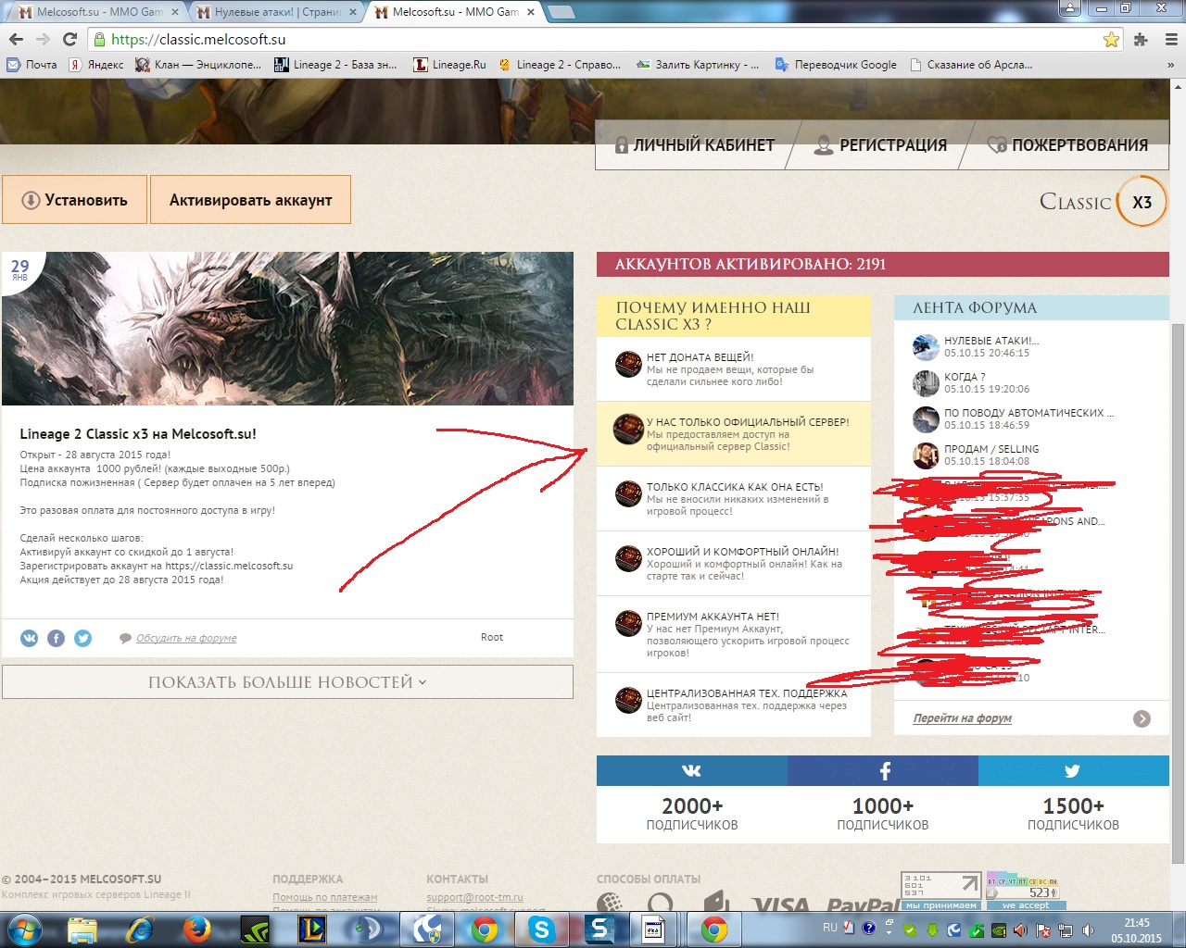This screenshot has height=948, width=1186.
Task: Open Обсудить на форуме link
Action: 186,638
